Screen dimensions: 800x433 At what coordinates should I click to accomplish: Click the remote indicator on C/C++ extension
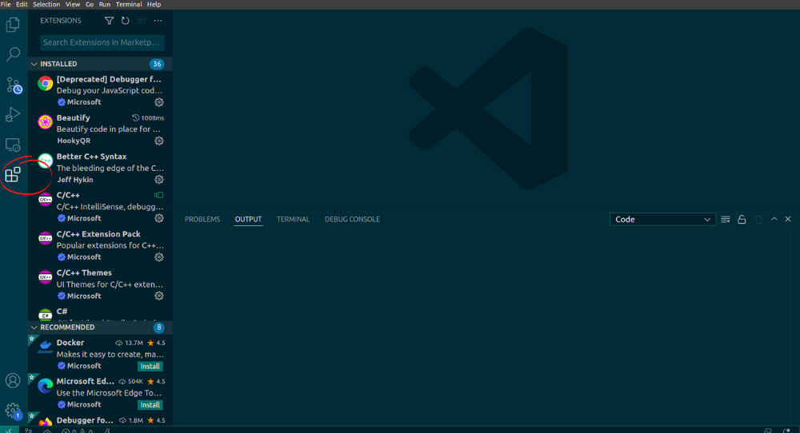point(159,195)
